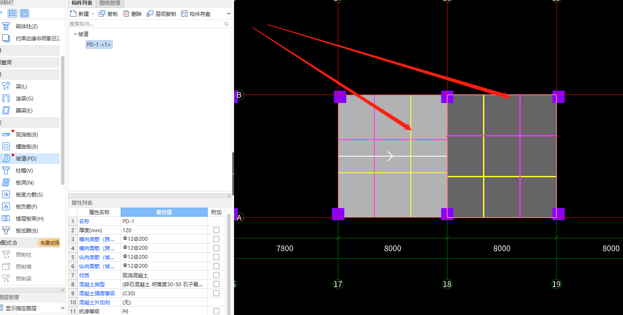
Task: Click the 新建 new component button
Action: pos(80,14)
